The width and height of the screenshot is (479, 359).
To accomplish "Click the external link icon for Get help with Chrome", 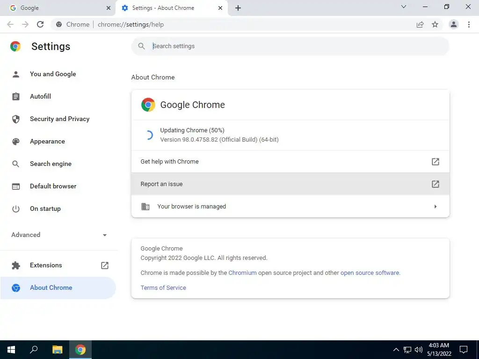I will 435,162.
